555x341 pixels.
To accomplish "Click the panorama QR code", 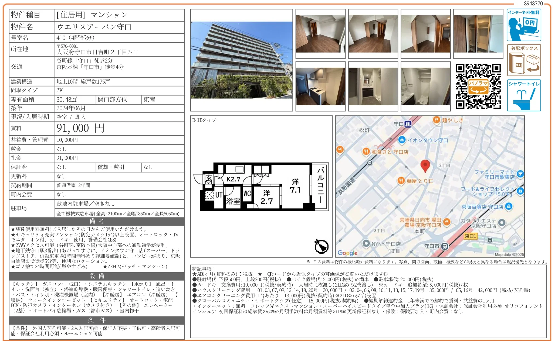I will [478, 86].
